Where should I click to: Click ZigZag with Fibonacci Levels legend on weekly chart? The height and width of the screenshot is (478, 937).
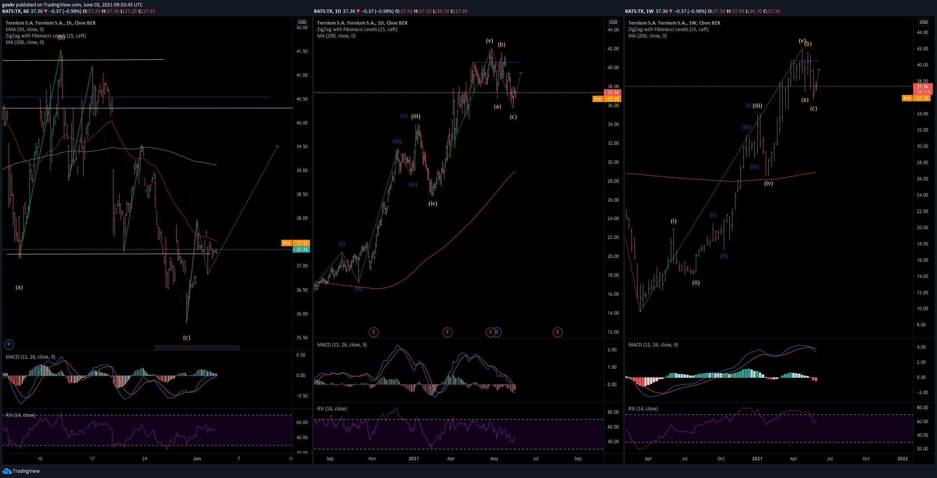point(669,29)
